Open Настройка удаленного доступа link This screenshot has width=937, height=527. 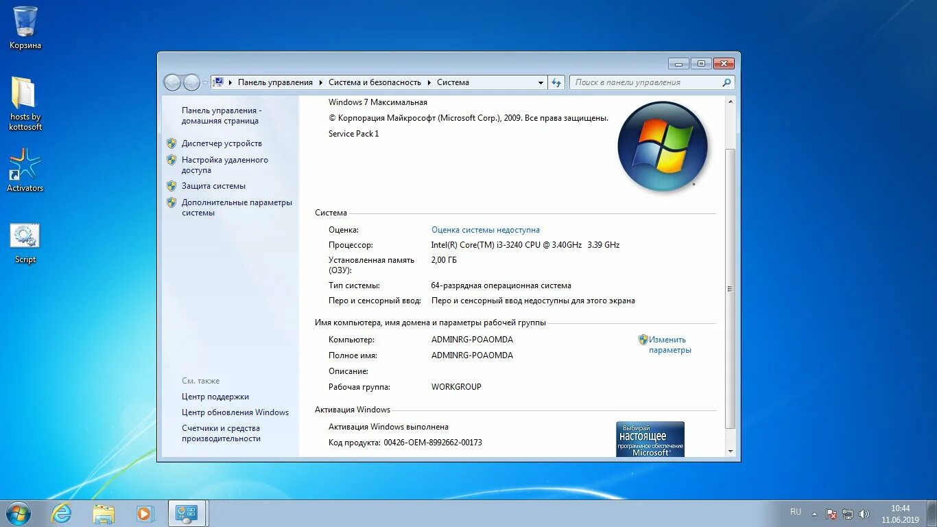coord(225,165)
